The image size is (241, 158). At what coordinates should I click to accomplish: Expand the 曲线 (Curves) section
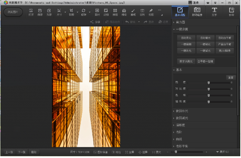click(x=179, y=139)
